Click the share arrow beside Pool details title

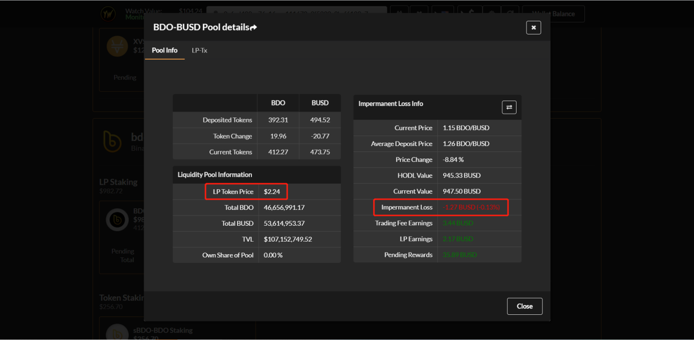[253, 27]
